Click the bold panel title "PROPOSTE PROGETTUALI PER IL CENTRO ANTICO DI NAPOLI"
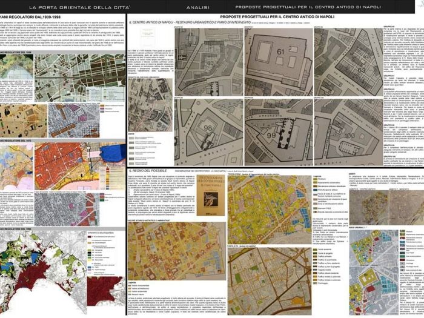The width and height of the screenshot is (424, 318). (277, 17)
